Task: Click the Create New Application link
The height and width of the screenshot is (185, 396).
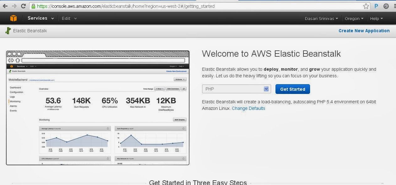Action: click(x=364, y=31)
